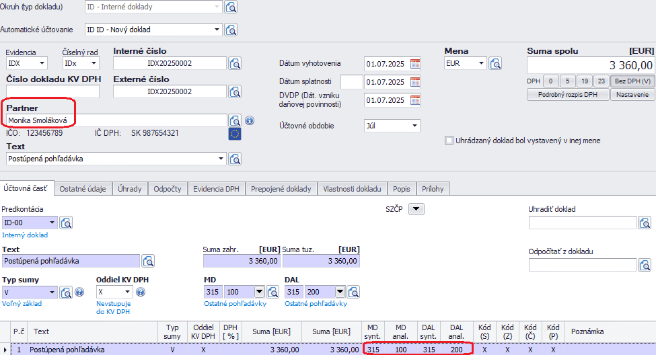Select the 'Bez DPH (V)' rate button

(x=632, y=81)
